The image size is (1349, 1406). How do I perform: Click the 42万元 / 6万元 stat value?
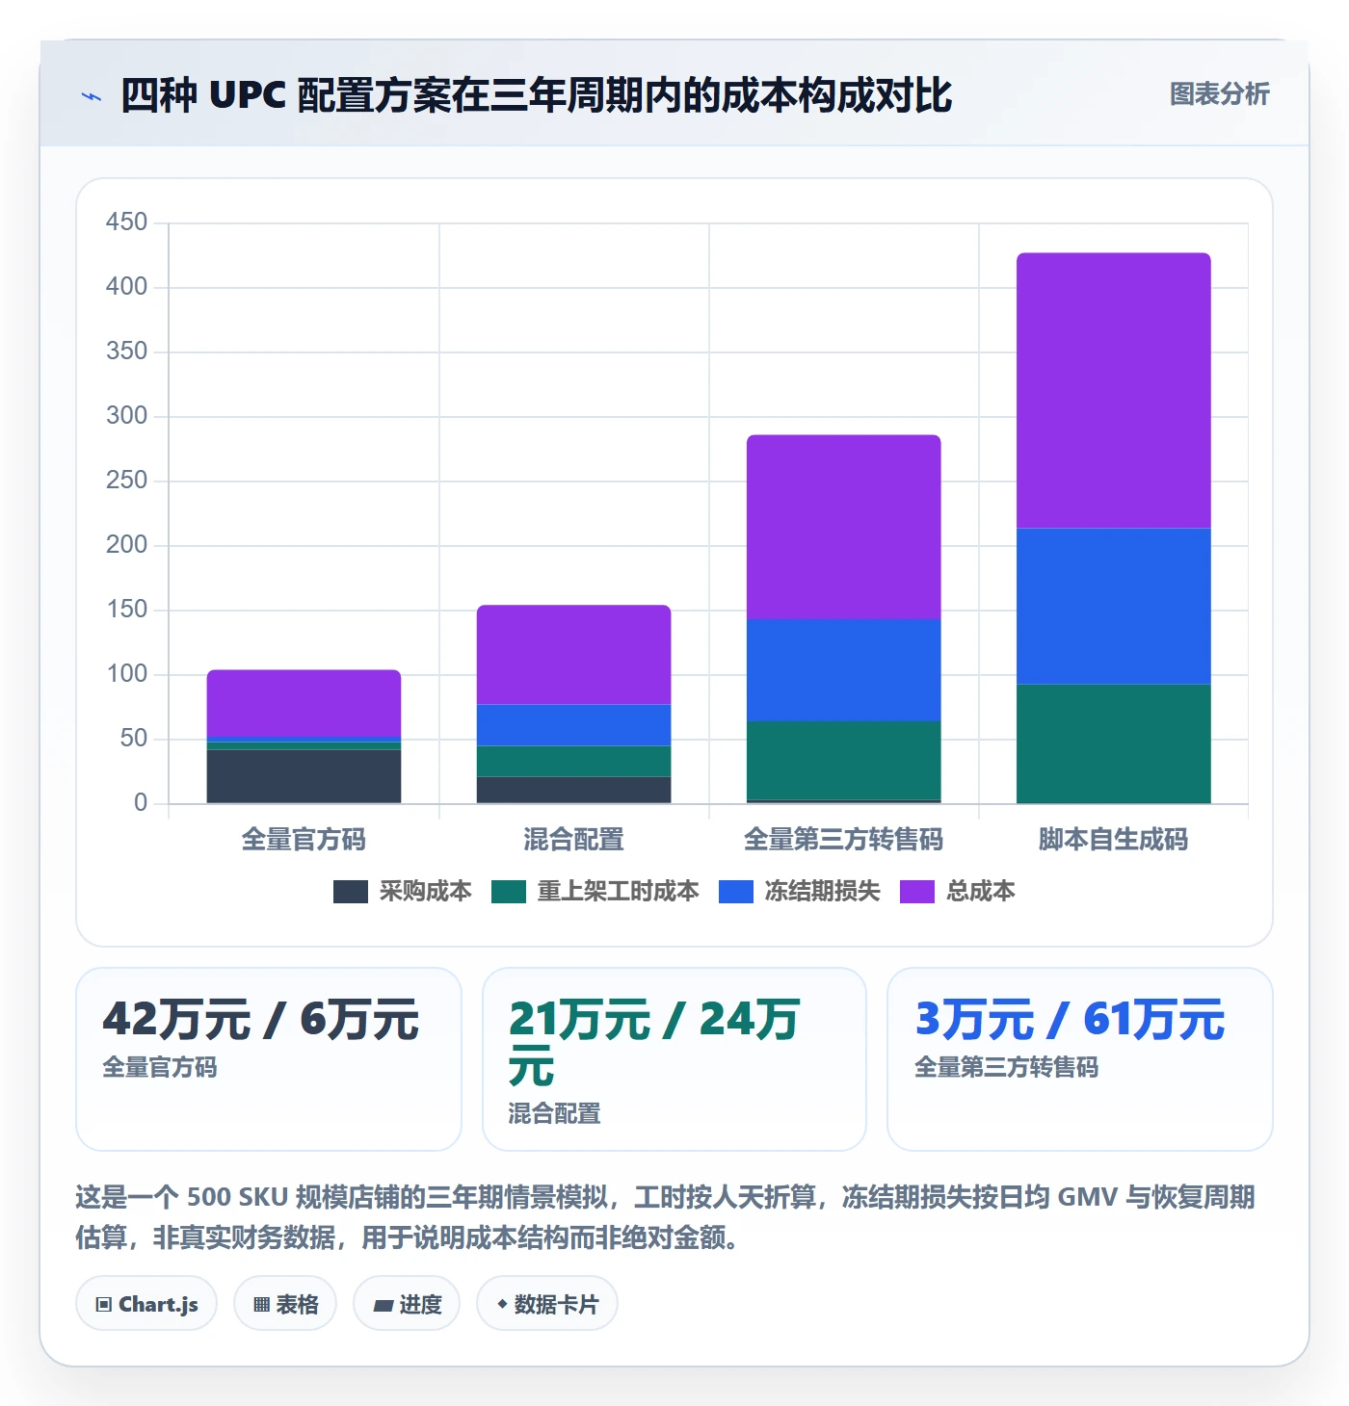pyautogui.click(x=261, y=1020)
